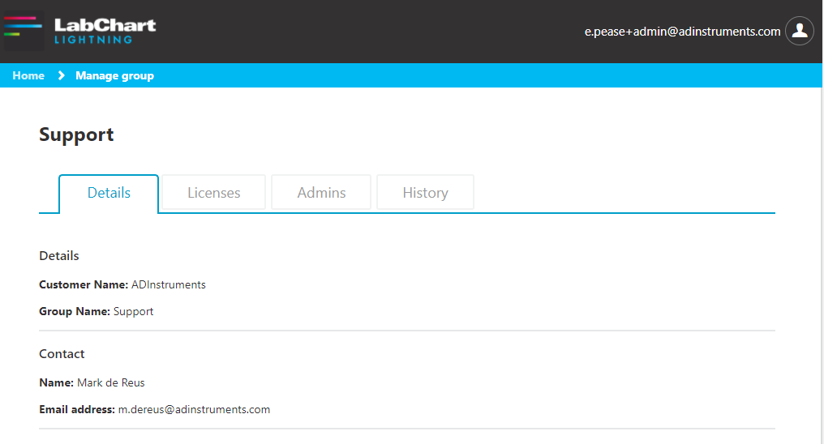Screen dimensions: 824x444
Task: Click the account email e.pease+admin@adinstruments.com
Action: pos(682,32)
